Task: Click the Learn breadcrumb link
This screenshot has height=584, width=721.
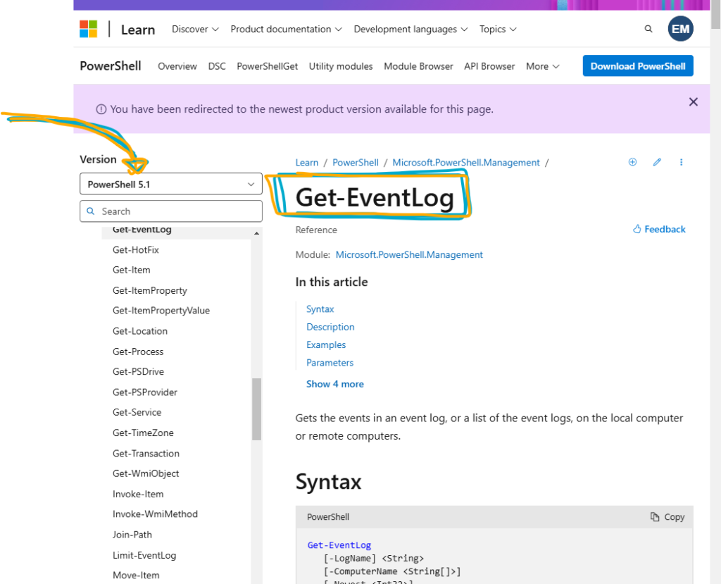Action: 307,163
